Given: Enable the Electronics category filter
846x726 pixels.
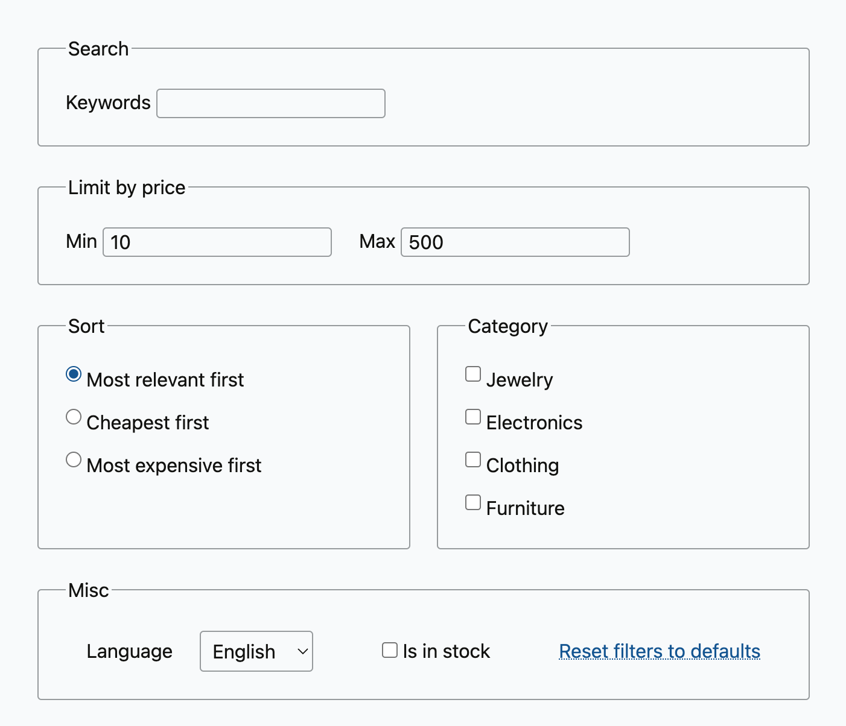Looking at the screenshot, I should [473, 417].
